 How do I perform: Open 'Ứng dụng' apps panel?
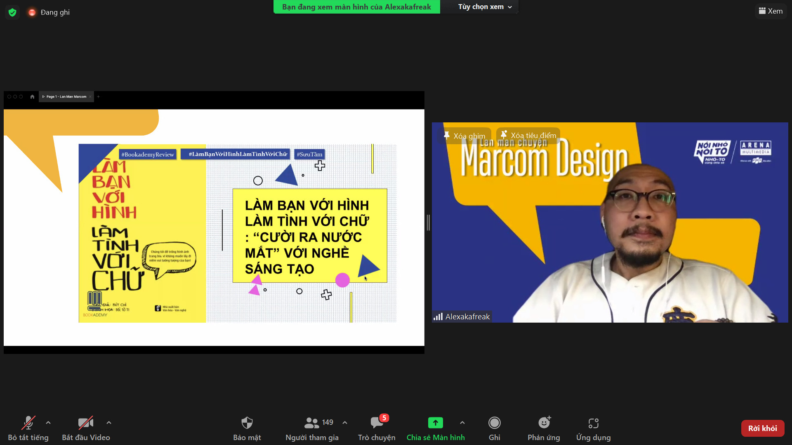(x=593, y=429)
